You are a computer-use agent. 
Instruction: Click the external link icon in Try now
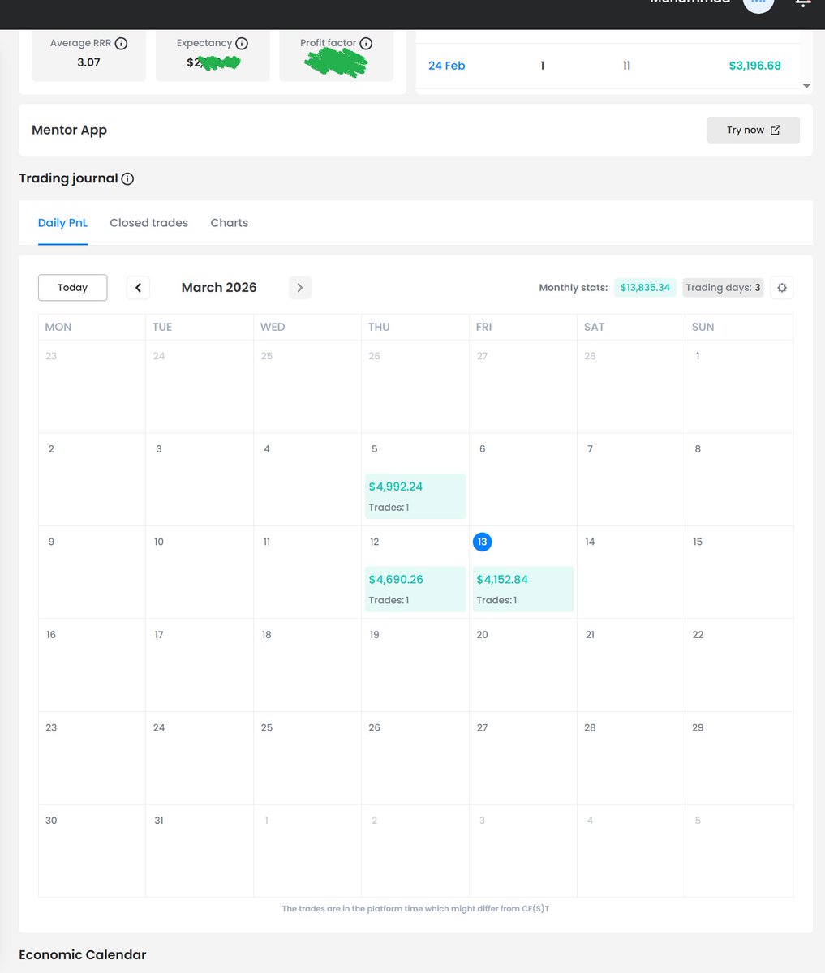coord(776,130)
